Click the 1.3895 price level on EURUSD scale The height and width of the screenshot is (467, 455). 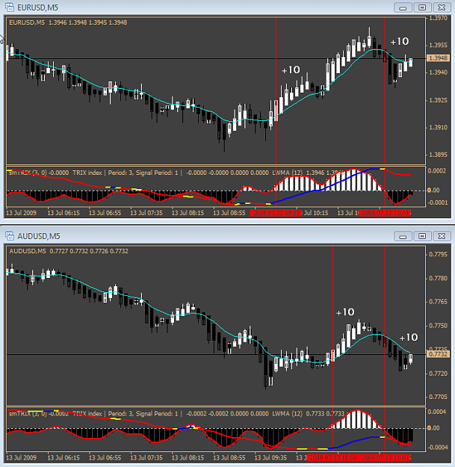click(438, 155)
